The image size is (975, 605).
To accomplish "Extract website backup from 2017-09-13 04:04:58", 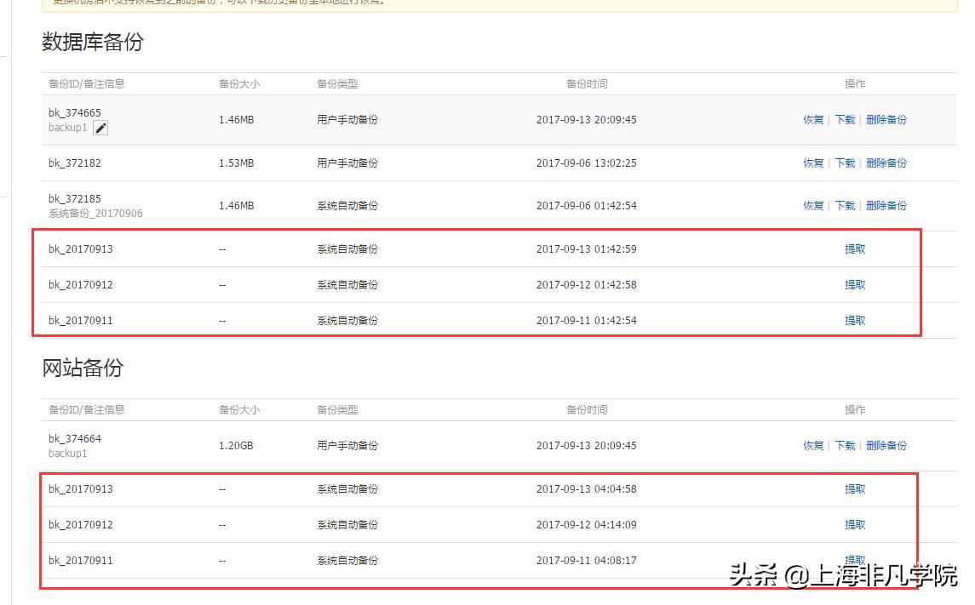I will coord(855,489).
